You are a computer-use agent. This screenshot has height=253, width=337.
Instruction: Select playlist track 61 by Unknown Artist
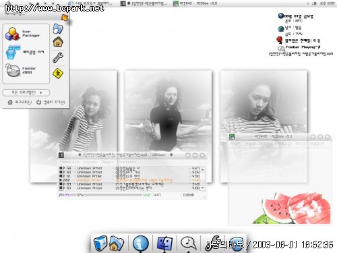click(x=129, y=176)
